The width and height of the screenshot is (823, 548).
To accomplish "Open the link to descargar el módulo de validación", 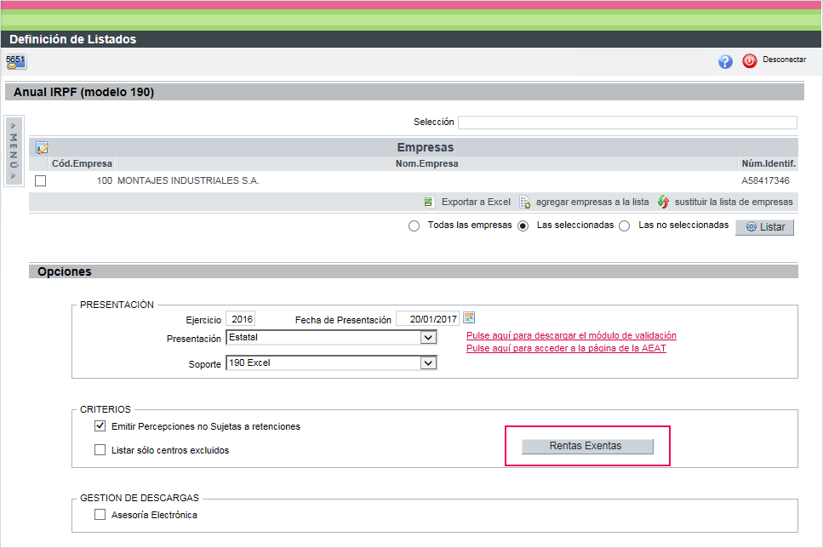I will point(571,336).
